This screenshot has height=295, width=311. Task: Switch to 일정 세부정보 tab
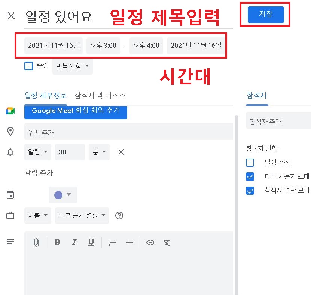click(x=46, y=96)
